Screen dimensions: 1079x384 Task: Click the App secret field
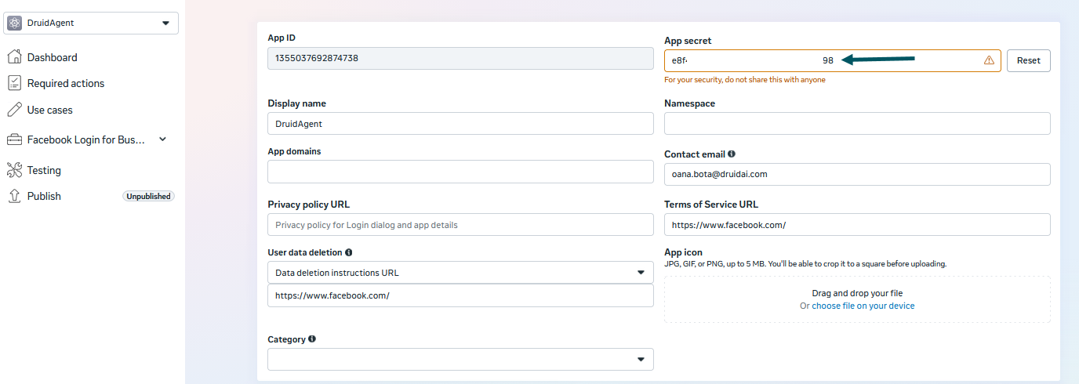832,60
